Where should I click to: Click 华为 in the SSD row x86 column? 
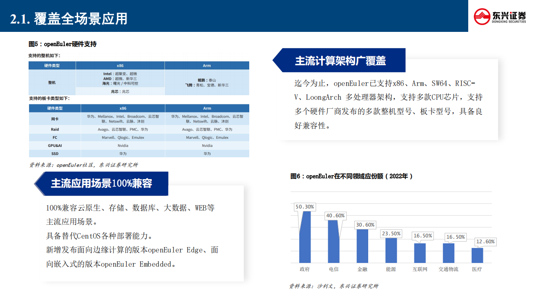coord(123,154)
